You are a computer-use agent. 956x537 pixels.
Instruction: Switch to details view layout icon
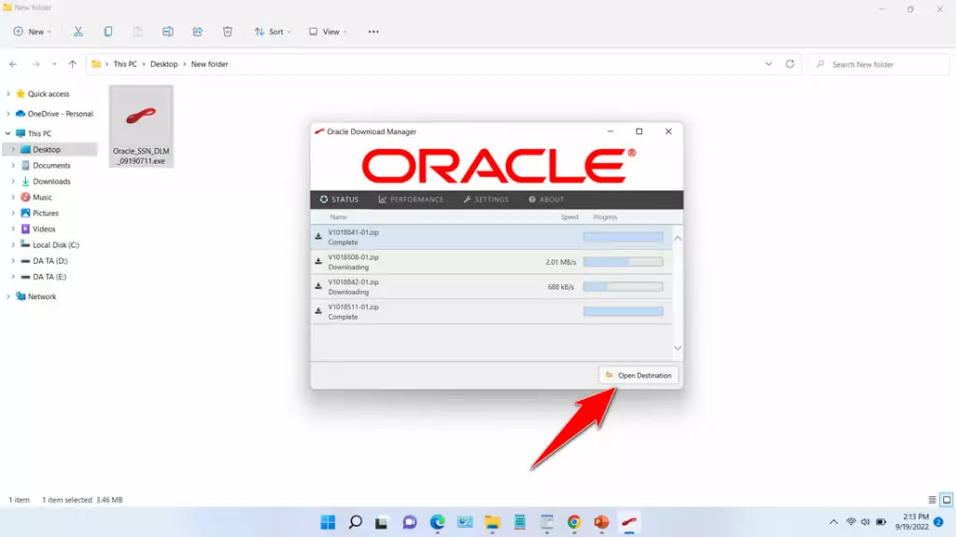[932, 500]
